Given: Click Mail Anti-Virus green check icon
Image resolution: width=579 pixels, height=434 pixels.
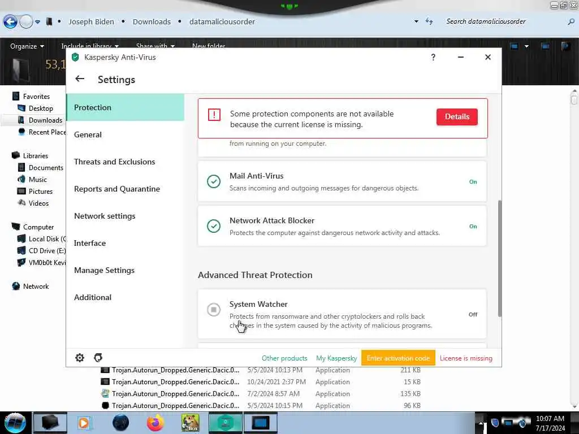Looking at the screenshot, I should (x=213, y=181).
